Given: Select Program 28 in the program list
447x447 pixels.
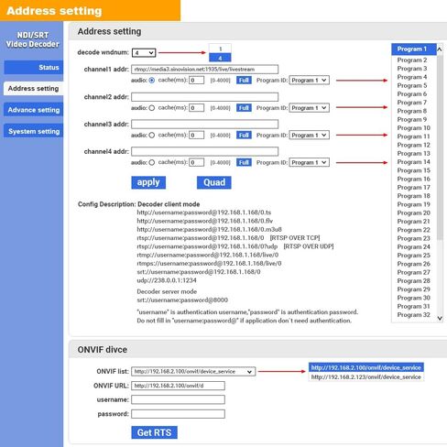Looking at the screenshot, I should click(414, 280).
